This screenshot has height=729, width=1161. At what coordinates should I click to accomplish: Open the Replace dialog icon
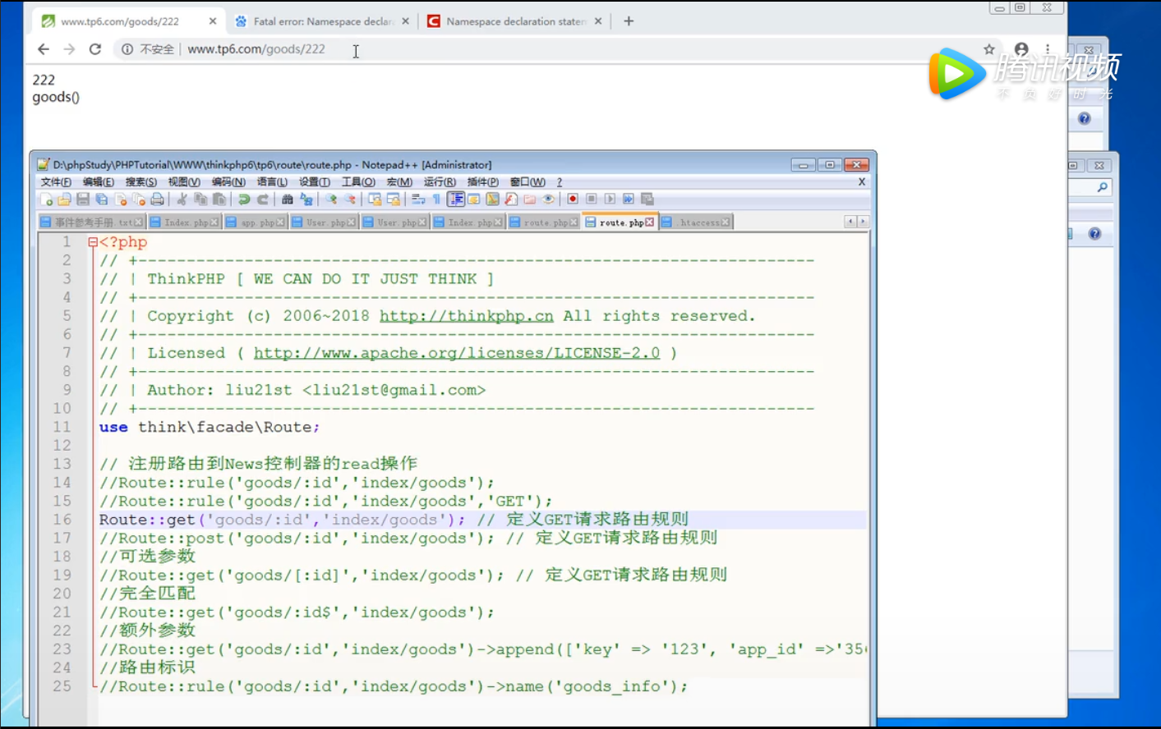click(x=306, y=199)
